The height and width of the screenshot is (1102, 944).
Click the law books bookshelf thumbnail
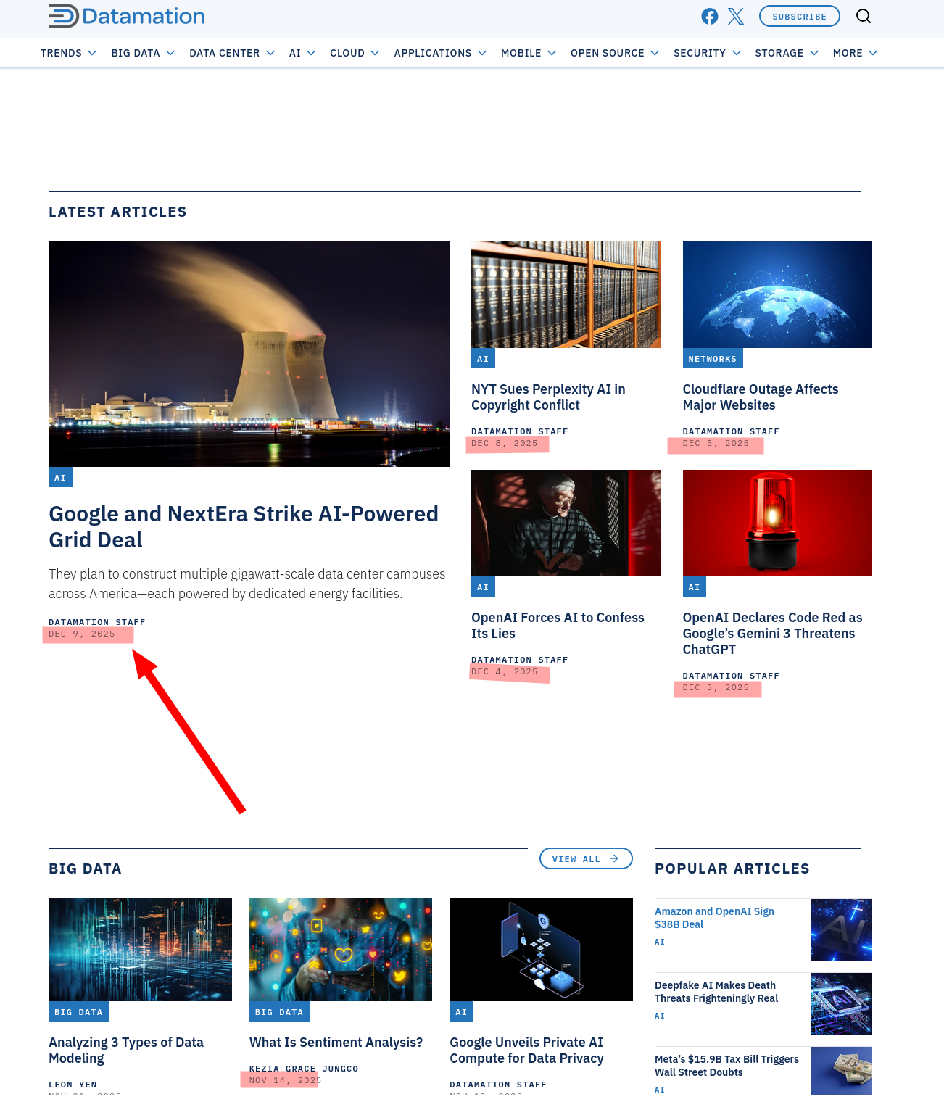click(x=566, y=294)
